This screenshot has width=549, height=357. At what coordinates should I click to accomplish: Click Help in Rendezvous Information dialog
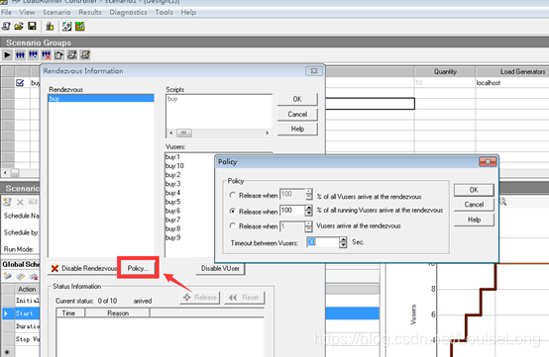tap(297, 129)
